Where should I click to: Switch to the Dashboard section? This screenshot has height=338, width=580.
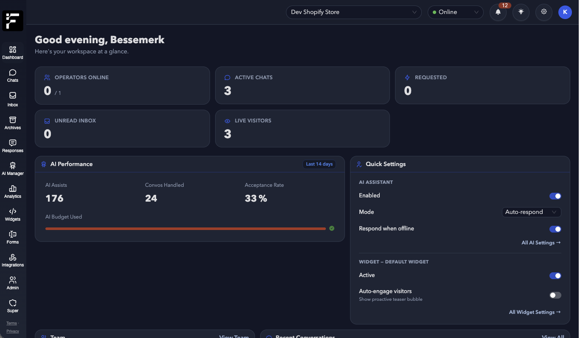(x=12, y=52)
